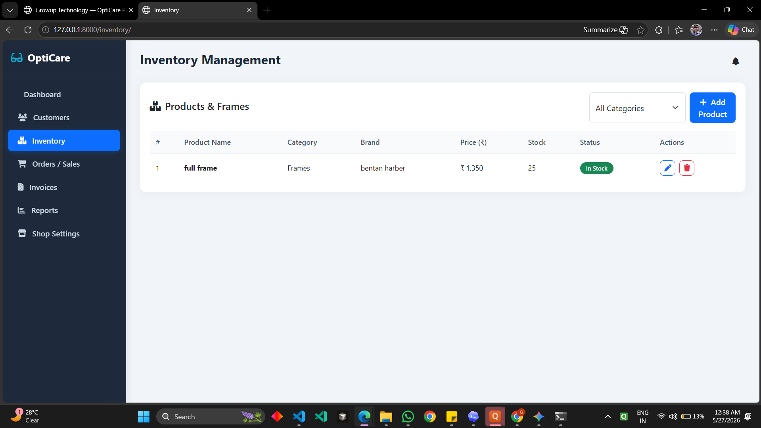This screenshot has width=761, height=428.
Task: Click the In Stock status badge
Action: click(x=596, y=168)
